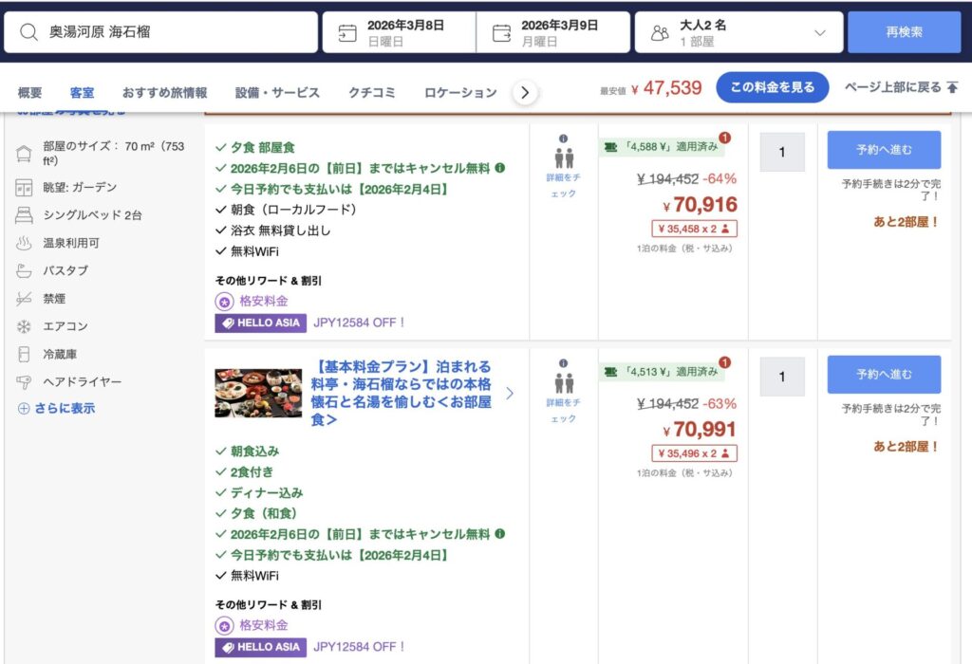Open the 設備・サービス tab
The height and width of the screenshot is (664, 972).
point(277,92)
